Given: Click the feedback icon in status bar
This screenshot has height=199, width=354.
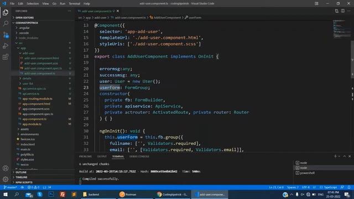Looking at the screenshot, I should pos(342,187).
